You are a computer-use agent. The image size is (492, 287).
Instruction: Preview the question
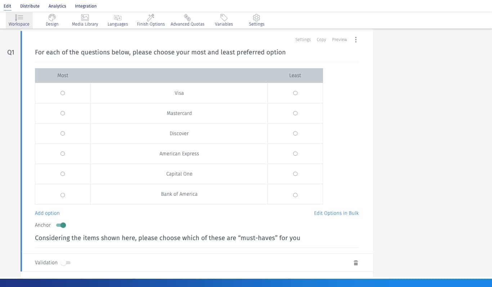tap(340, 40)
